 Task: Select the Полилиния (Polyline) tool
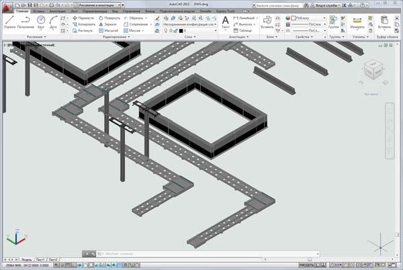click(x=26, y=23)
